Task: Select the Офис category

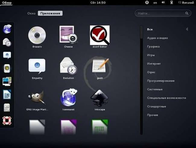Action: [151, 72]
